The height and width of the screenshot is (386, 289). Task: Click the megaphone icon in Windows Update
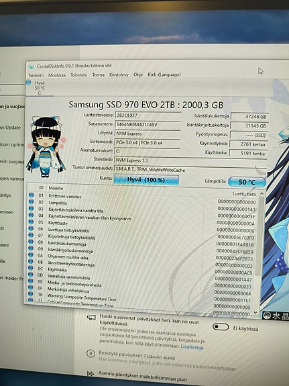click(x=91, y=318)
